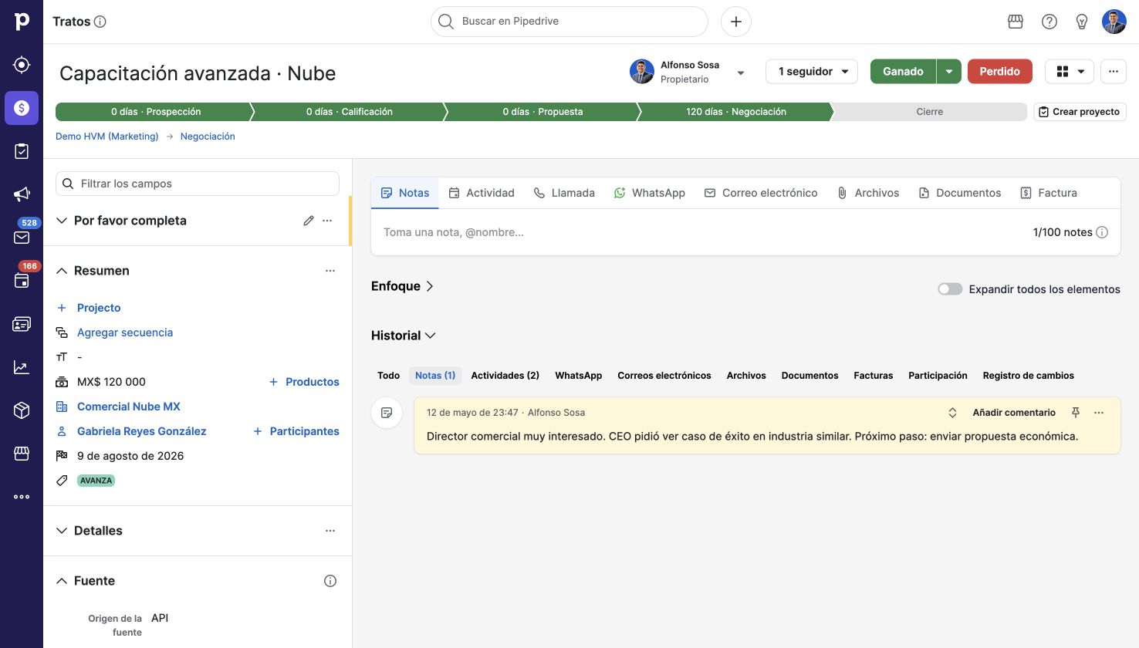Open Marketplace store icon in sidebar
This screenshot has width=1139, height=648.
[x=22, y=454]
